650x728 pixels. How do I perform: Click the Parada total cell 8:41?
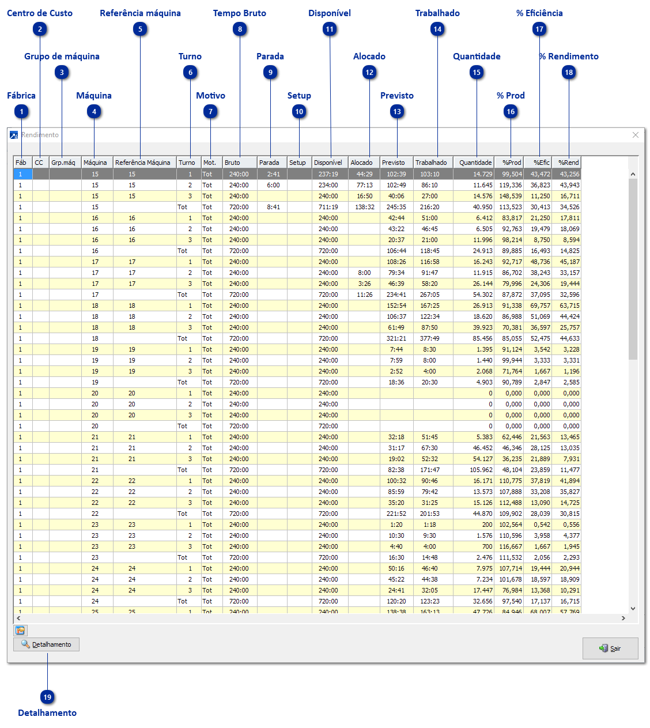[x=272, y=207]
